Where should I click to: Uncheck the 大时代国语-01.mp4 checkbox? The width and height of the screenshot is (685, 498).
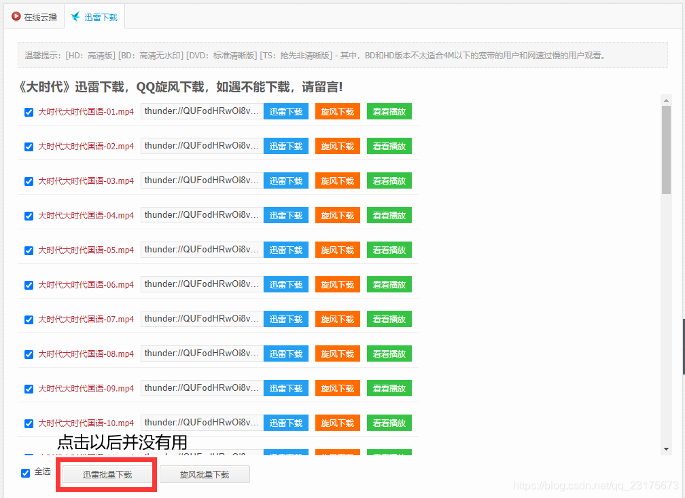tap(29, 112)
